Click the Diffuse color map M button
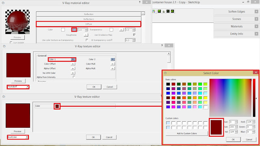 [74, 30]
